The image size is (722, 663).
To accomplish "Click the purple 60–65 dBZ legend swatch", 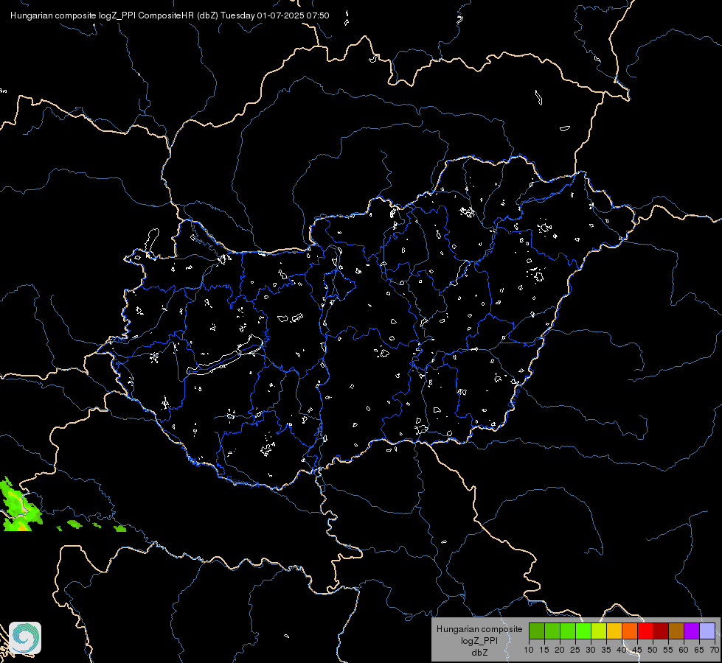I will click(x=692, y=631).
